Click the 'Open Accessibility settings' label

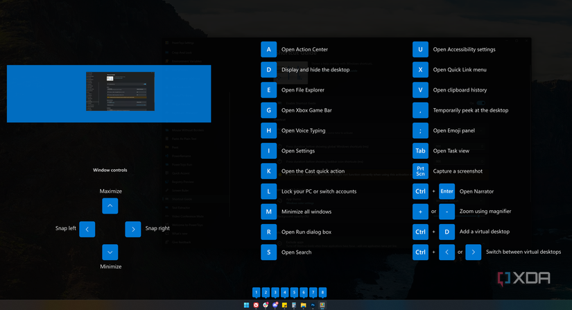click(x=465, y=50)
